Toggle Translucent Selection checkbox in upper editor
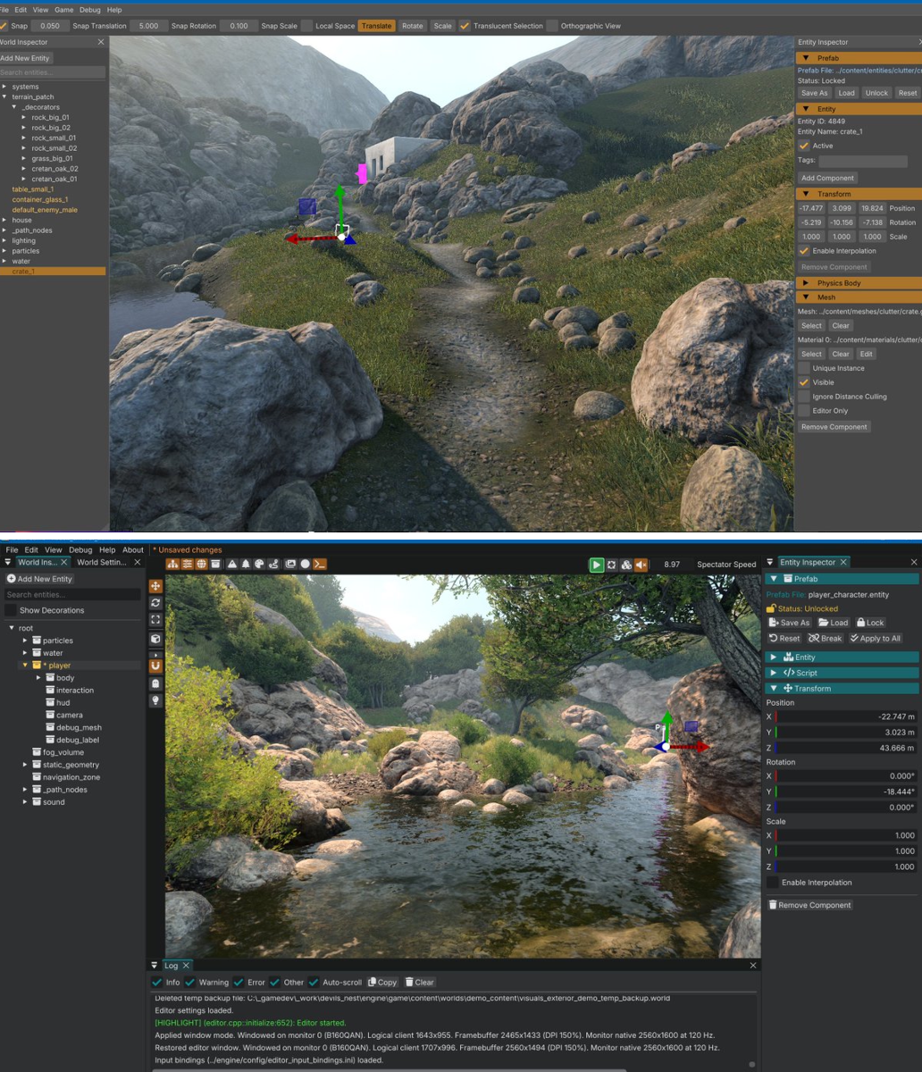This screenshot has width=922, height=1072. coord(465,26)
